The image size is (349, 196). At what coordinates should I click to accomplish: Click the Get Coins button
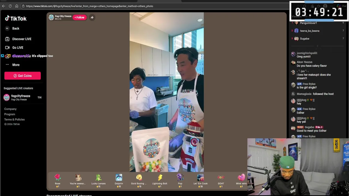[22, 76]
